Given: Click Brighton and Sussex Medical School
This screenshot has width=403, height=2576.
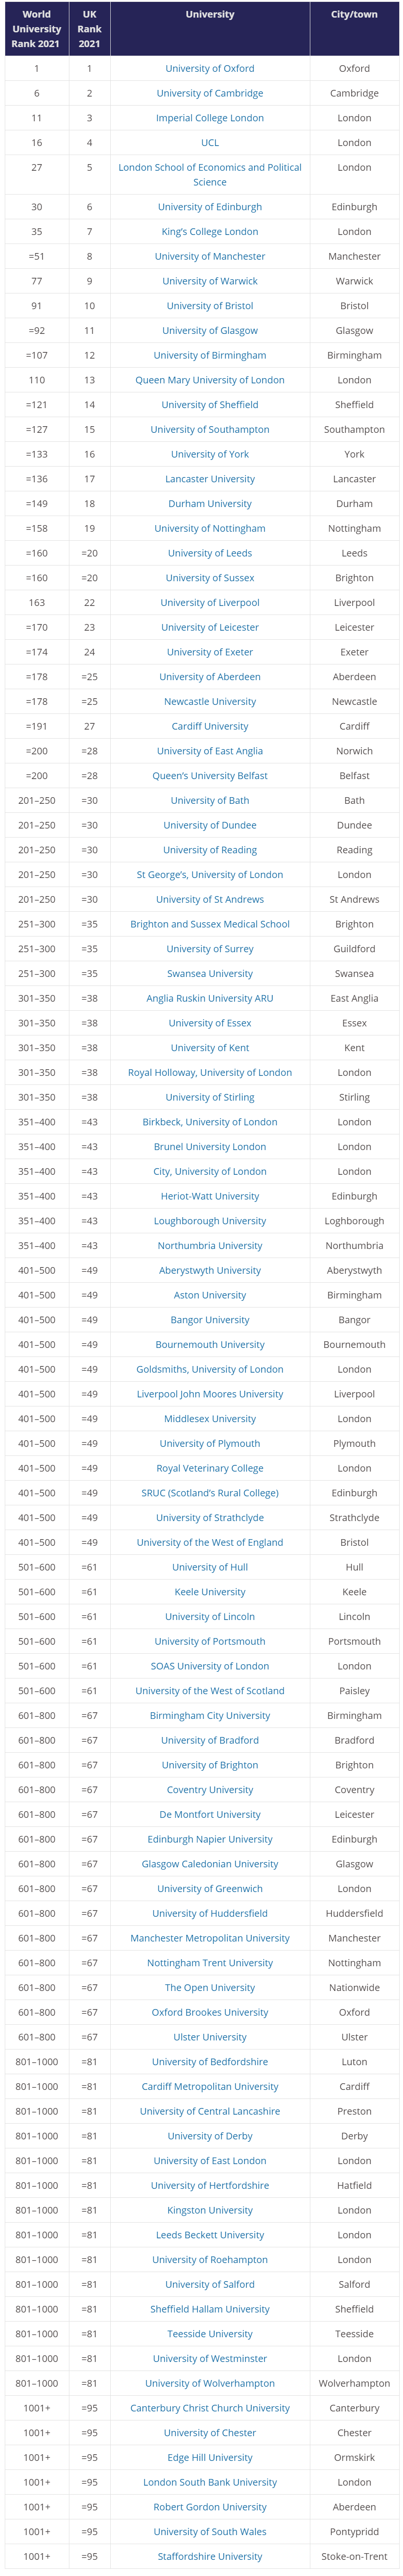Looking at the screenshot, I should click(210, 924).
